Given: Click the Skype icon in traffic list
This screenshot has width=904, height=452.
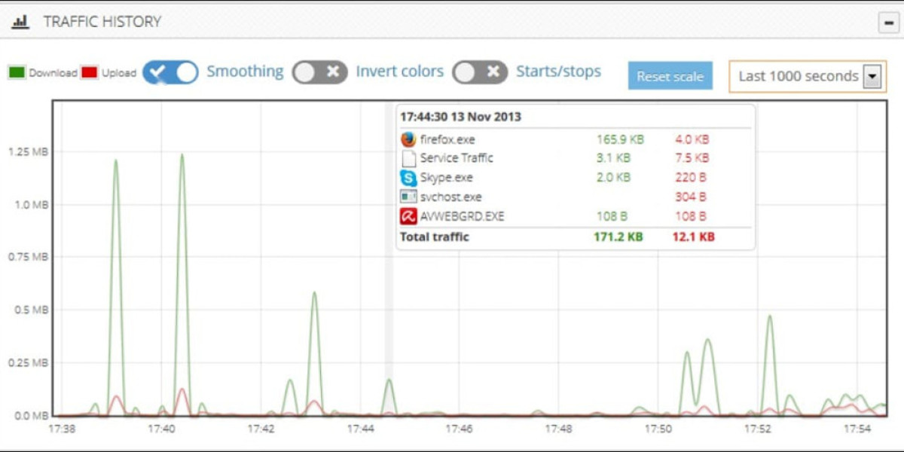Looking at the screenshot, I should click(x=408, y=179).
